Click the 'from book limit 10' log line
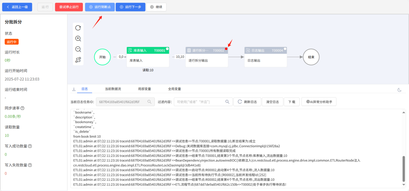 pos(87,136)
